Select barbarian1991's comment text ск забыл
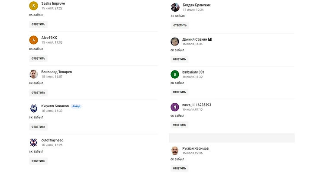Image resolution: width=316 pixels, height=173 pixels. coord(177,83)
